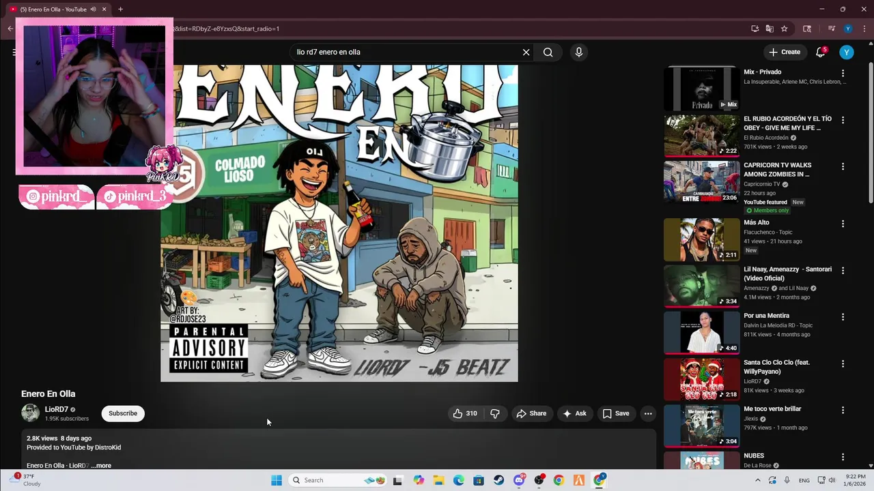Open Microsoft Store from taskbar

[479, 480]
